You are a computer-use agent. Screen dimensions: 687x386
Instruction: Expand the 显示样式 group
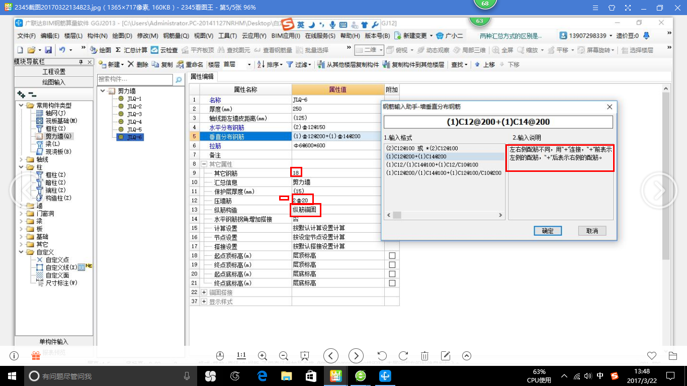[204, 302]
